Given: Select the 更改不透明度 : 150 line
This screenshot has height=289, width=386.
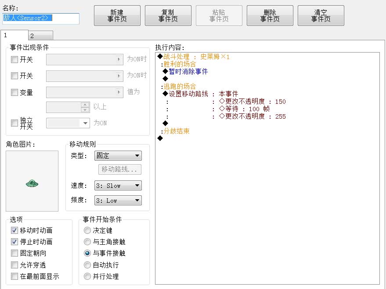Looking at the screenshot, I should click(253, 102).
